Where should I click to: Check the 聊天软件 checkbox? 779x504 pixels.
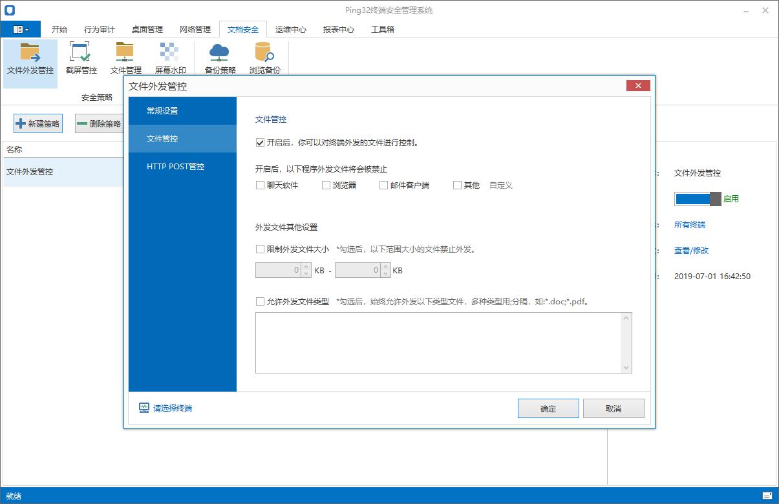(261, 185)
